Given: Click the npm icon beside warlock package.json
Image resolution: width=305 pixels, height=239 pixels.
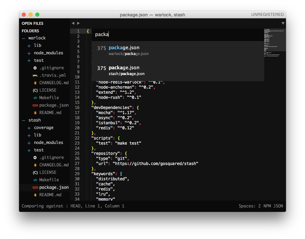Looking at the screenshot, I should point(35,105).
